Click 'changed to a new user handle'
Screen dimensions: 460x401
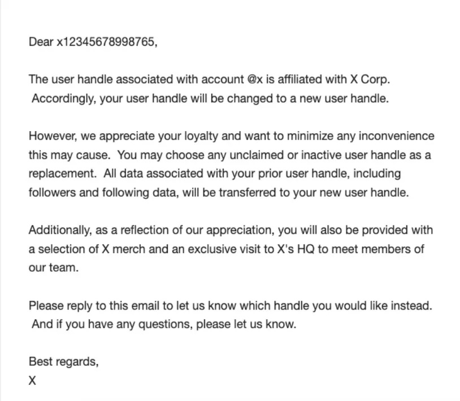[x=308, y=98]
